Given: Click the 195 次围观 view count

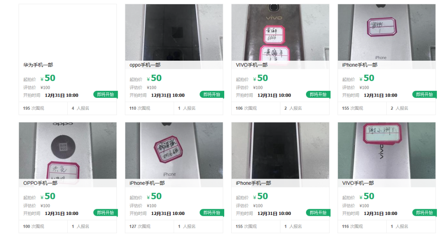Looking at the screenshot, I should coord(33,109).
